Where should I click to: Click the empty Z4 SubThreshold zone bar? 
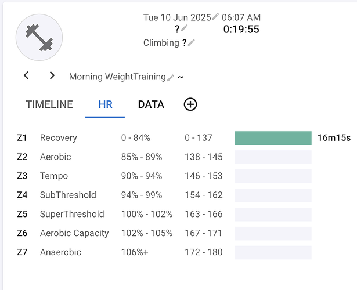tap(273, 195)
